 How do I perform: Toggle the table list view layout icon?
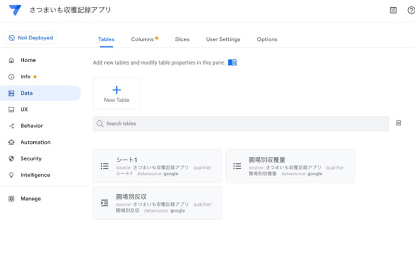(x=398, y=123)
